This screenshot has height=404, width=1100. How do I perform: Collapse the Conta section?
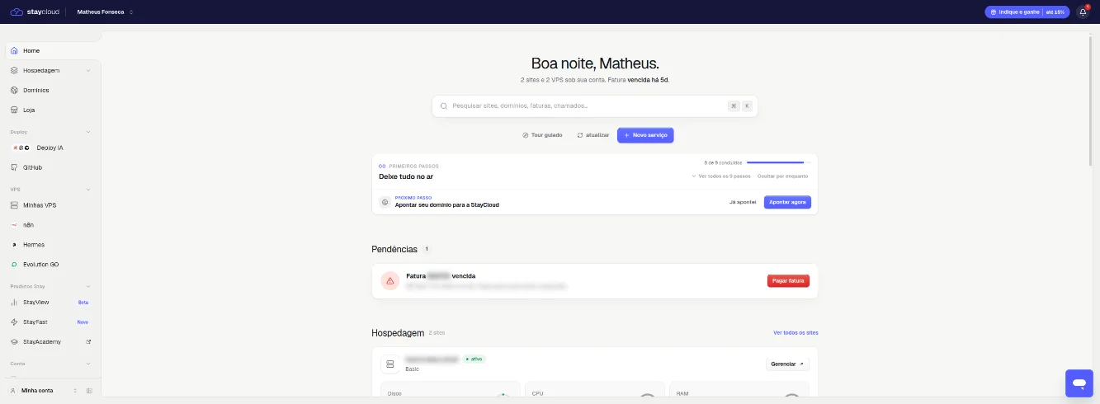click(x=88, y=364)
